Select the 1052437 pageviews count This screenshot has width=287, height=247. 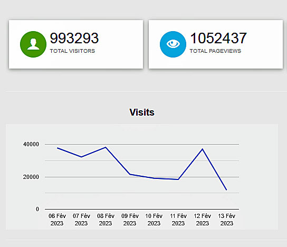(x=218, y=38)
